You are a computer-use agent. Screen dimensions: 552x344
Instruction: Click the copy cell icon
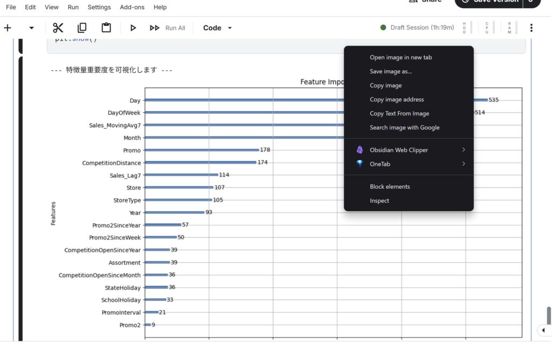(82, 27)
